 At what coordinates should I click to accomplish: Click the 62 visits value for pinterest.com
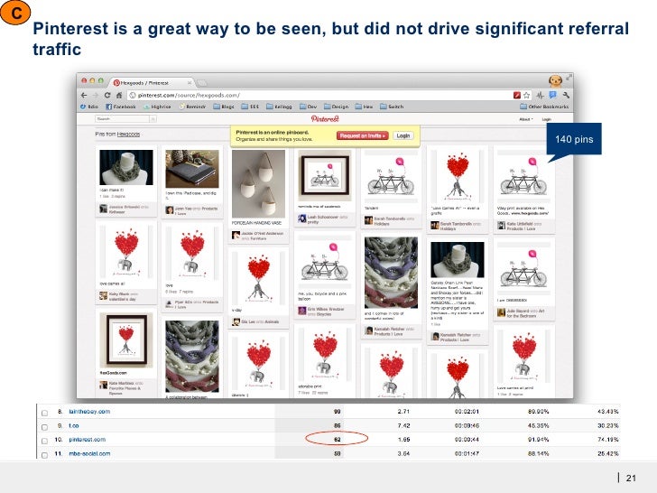[x=337, y=440]
